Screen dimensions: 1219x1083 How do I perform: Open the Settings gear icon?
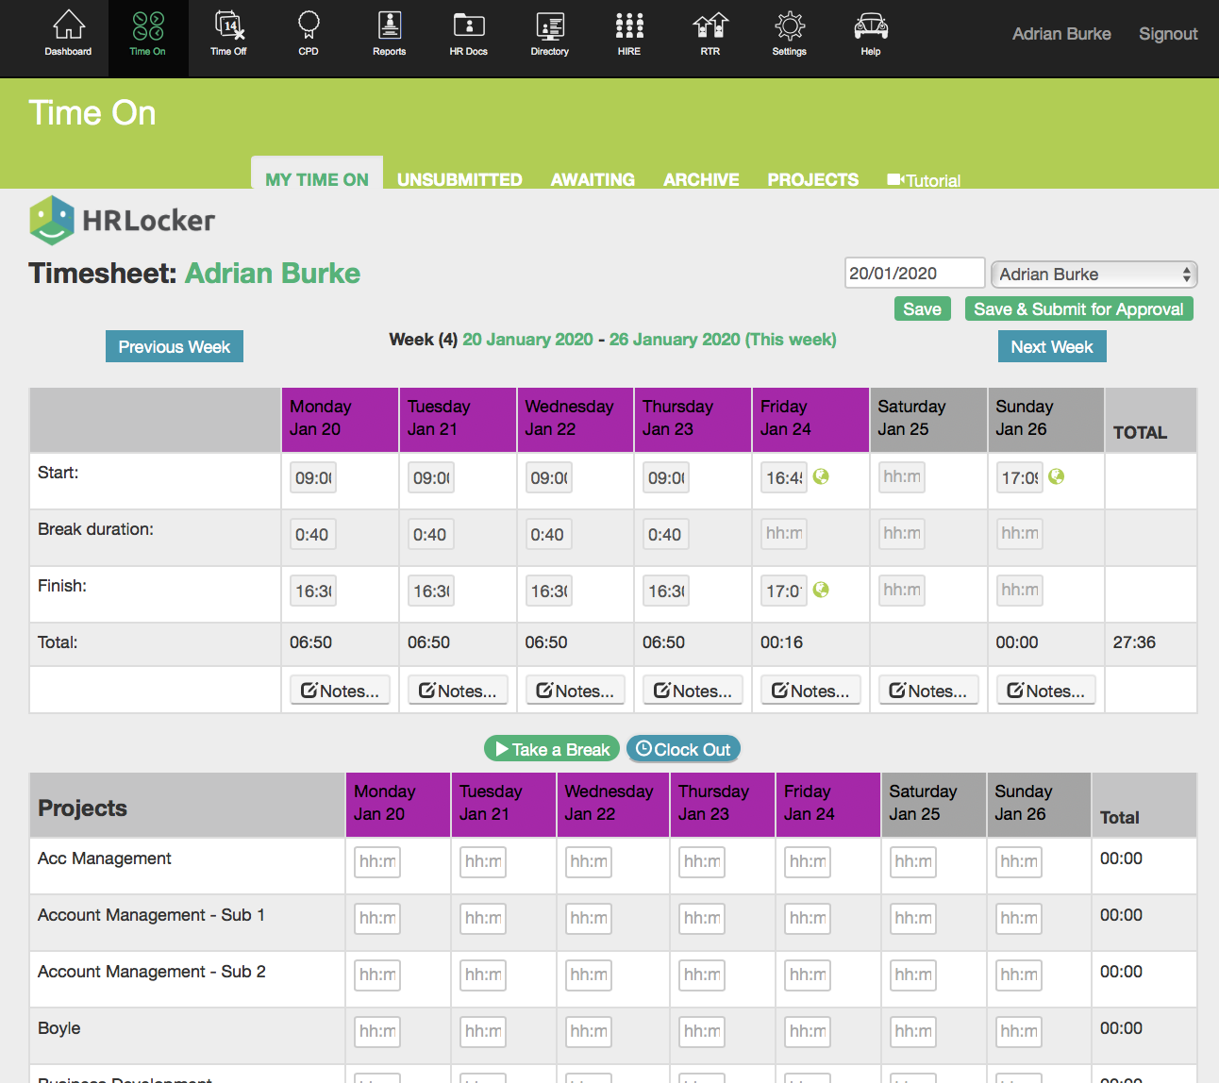(790, 34)
